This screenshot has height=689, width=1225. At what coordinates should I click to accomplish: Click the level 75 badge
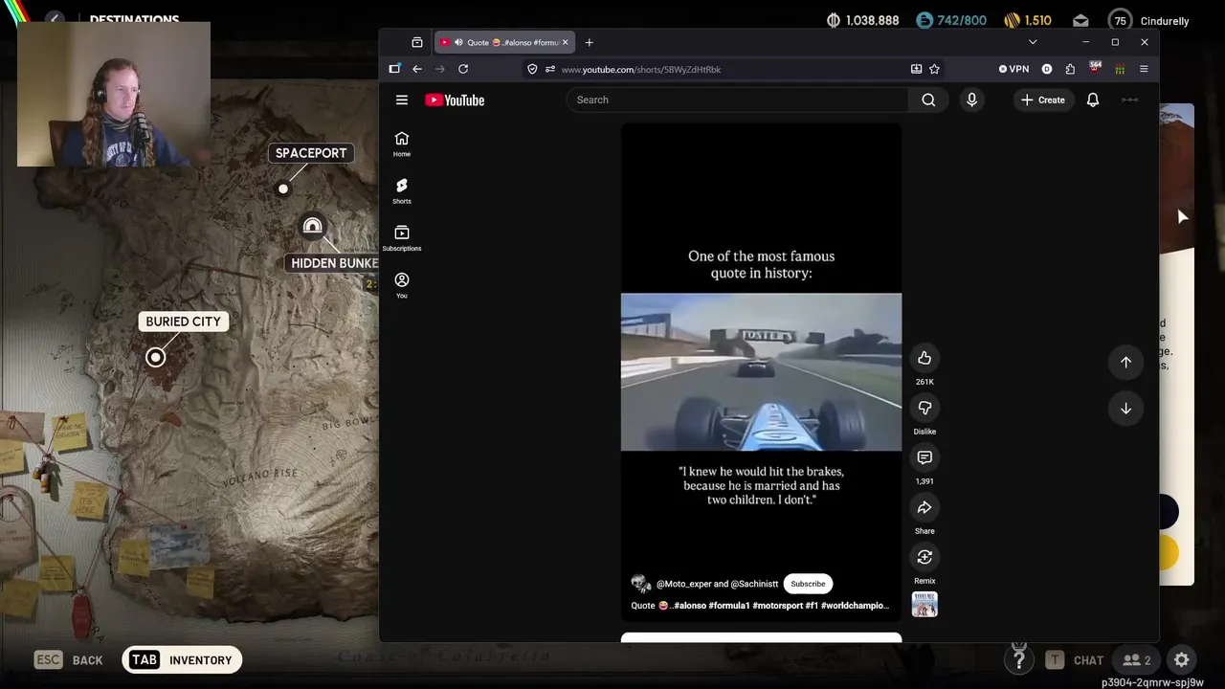point(1120,20)
